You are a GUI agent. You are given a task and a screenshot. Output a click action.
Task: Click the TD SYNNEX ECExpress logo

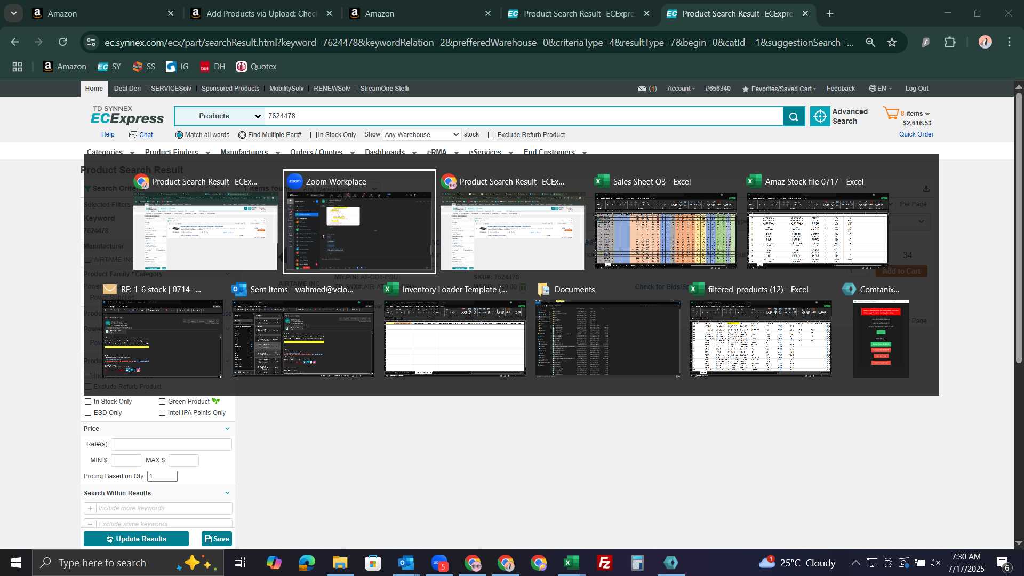click(127, 115)
